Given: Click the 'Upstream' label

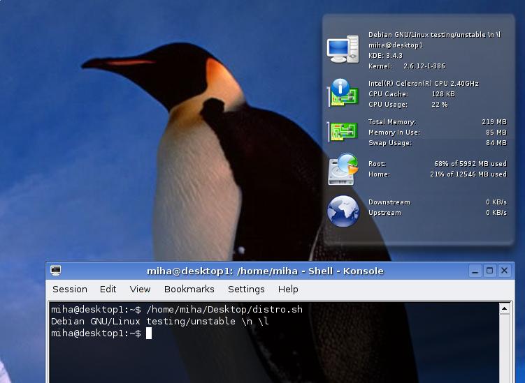Looking at the screenshot, I should 384,213.
